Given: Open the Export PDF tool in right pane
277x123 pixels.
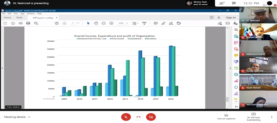Looking at the screenshot, I should (x=236, y=36).
